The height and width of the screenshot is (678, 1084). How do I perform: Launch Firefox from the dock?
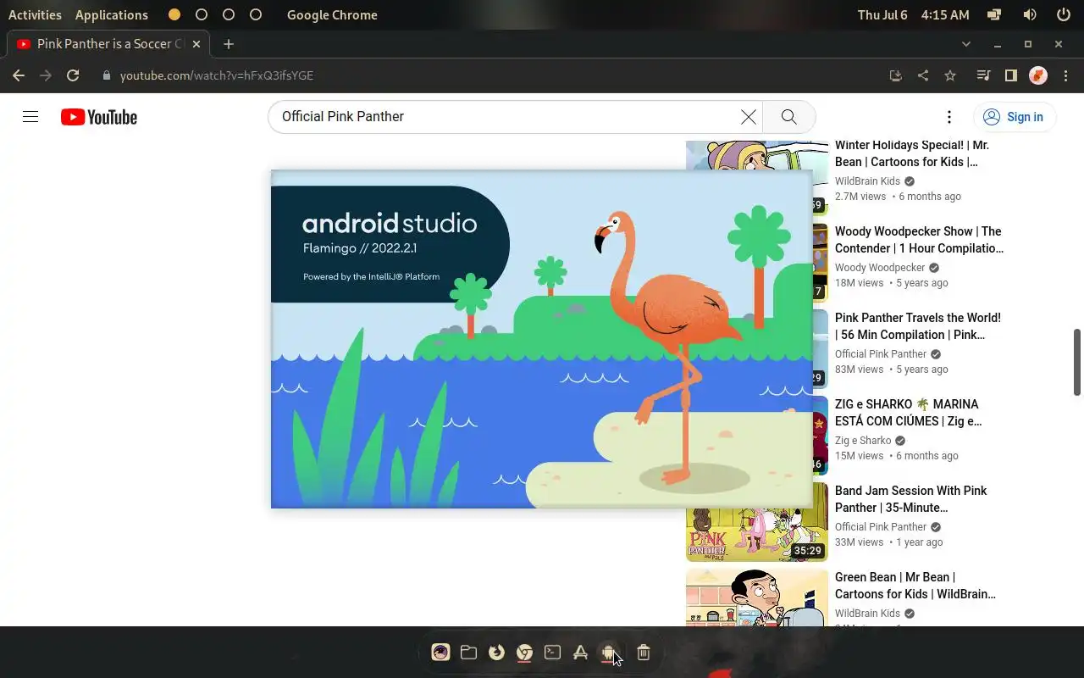(x=497, y=652)
